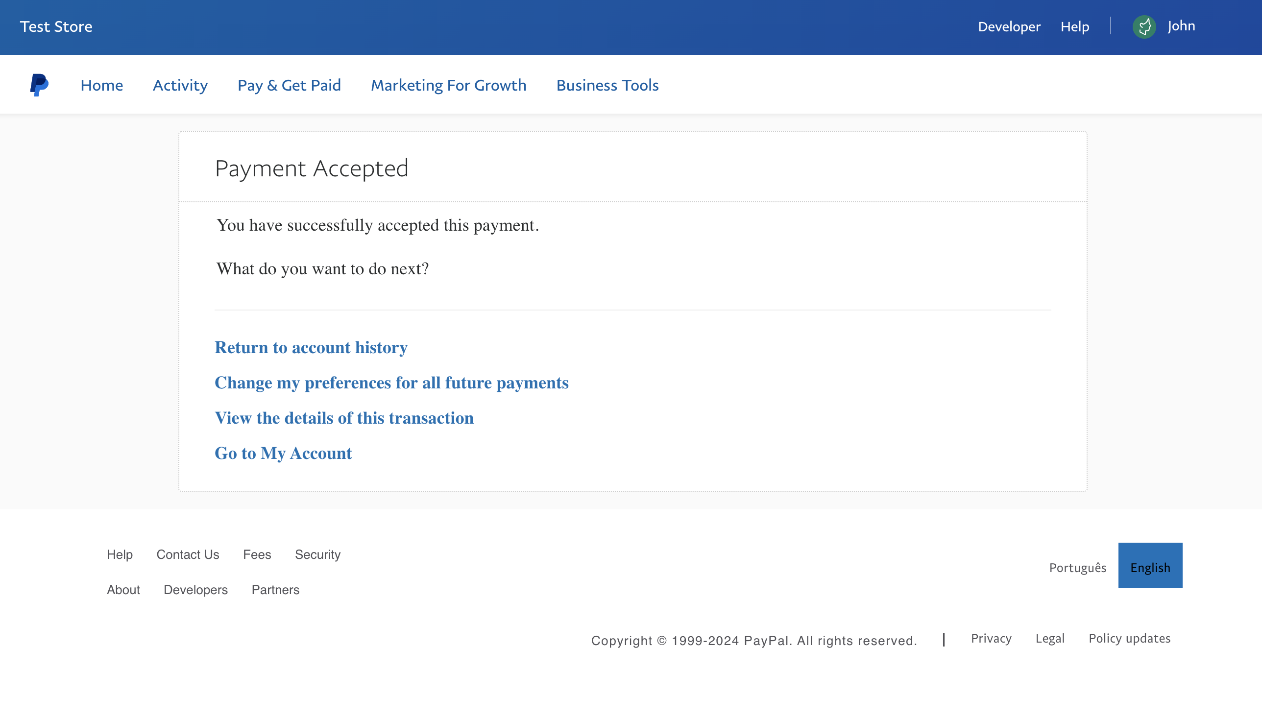Select the English language button
Image resolution: width=1262 pixels, height=719 pixels.
tap(1150, 565)
